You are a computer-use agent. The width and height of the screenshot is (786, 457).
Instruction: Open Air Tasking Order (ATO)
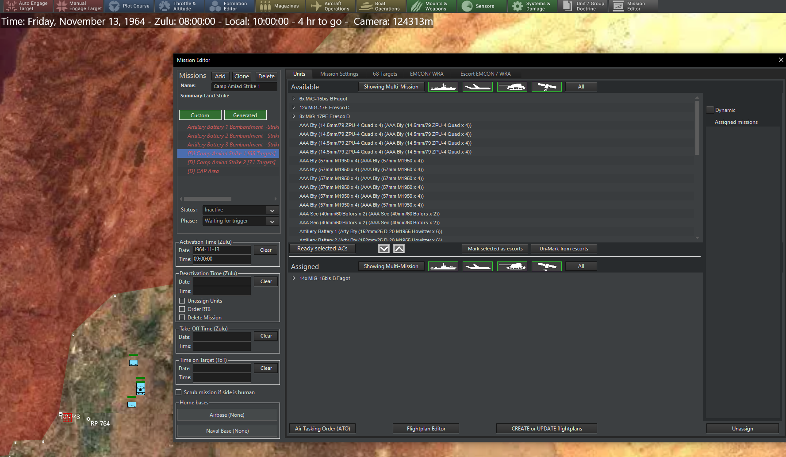click(x=322, y=429)
